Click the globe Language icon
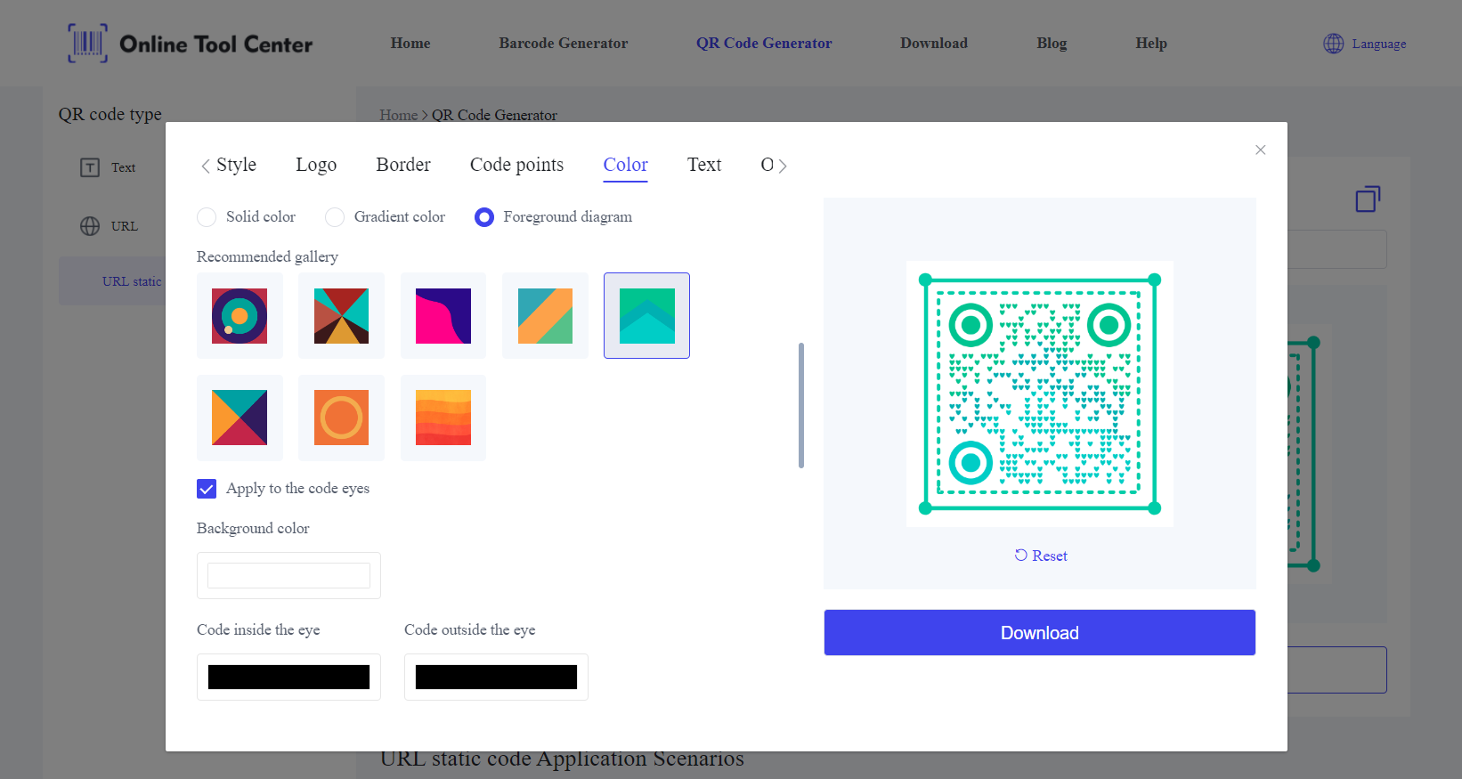The image size is (1462, 779). pos(1333,44)
